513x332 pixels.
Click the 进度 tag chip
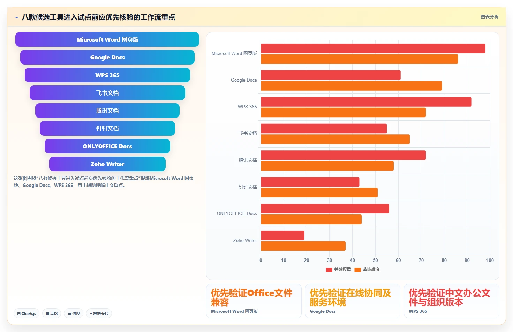[74, 314]
